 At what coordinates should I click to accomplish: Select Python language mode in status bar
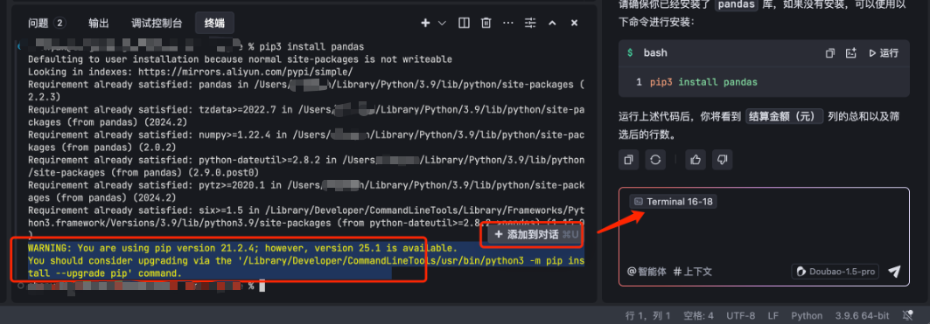[x=807, y=316]
